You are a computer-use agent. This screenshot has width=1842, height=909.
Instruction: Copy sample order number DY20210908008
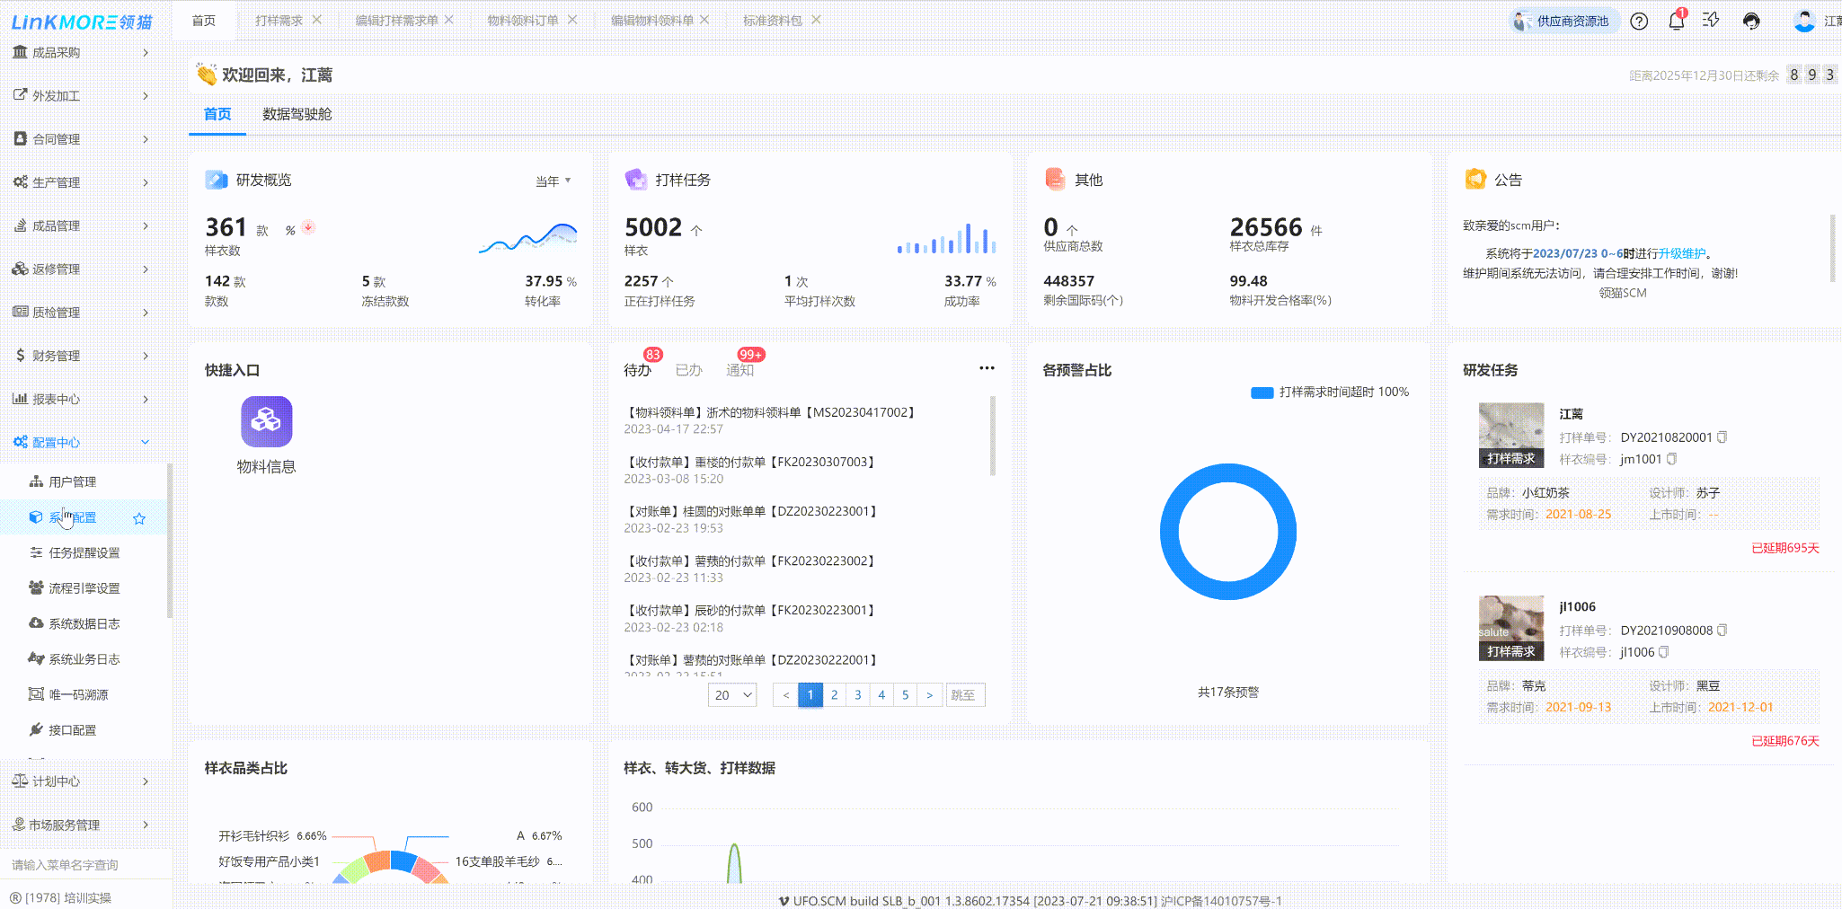[1722, 631]
